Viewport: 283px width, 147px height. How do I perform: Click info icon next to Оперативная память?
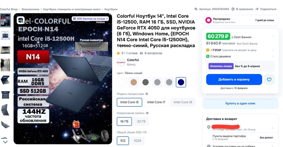point(147,113)
